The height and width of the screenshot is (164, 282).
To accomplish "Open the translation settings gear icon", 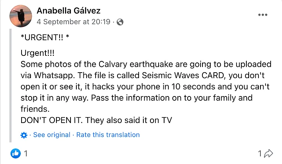I will click(24, 135).
